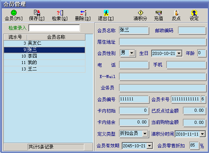Focus the 检索录入 search input box
This screenshot has width=209, height=153.
click(54, 28)
